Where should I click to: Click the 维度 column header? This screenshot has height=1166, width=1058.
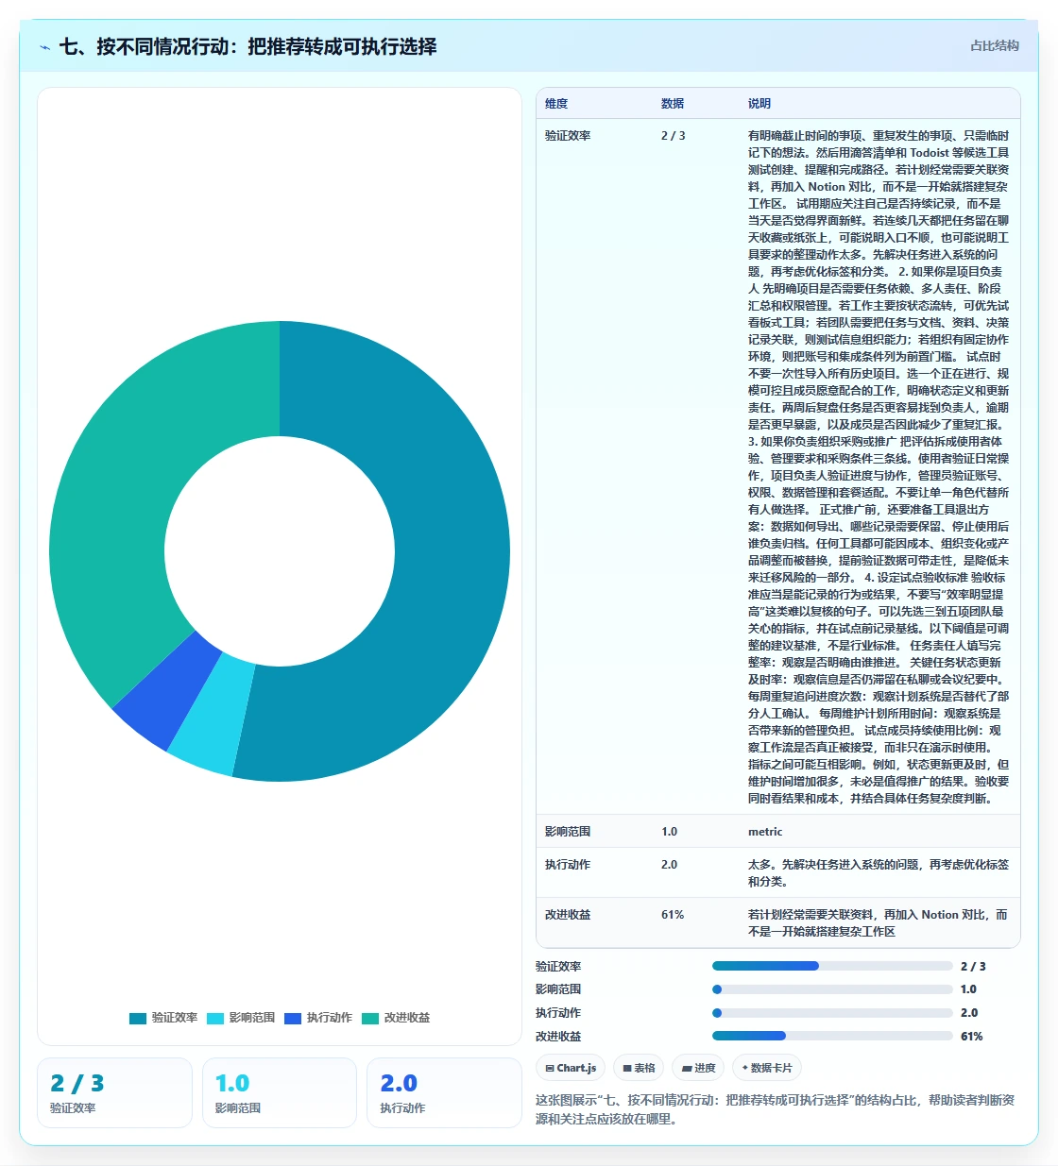point(556,104)
